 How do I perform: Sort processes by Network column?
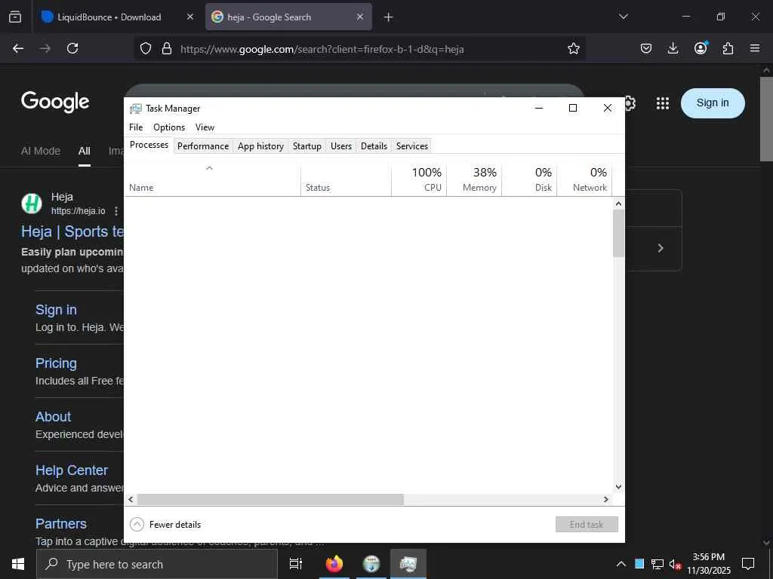click(585, 179)
